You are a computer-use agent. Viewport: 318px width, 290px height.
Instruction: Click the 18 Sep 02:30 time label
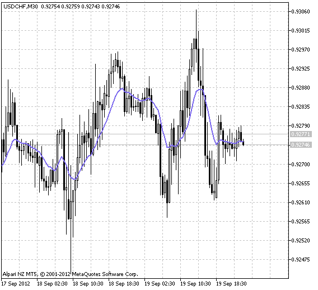(x=52, y=284)
